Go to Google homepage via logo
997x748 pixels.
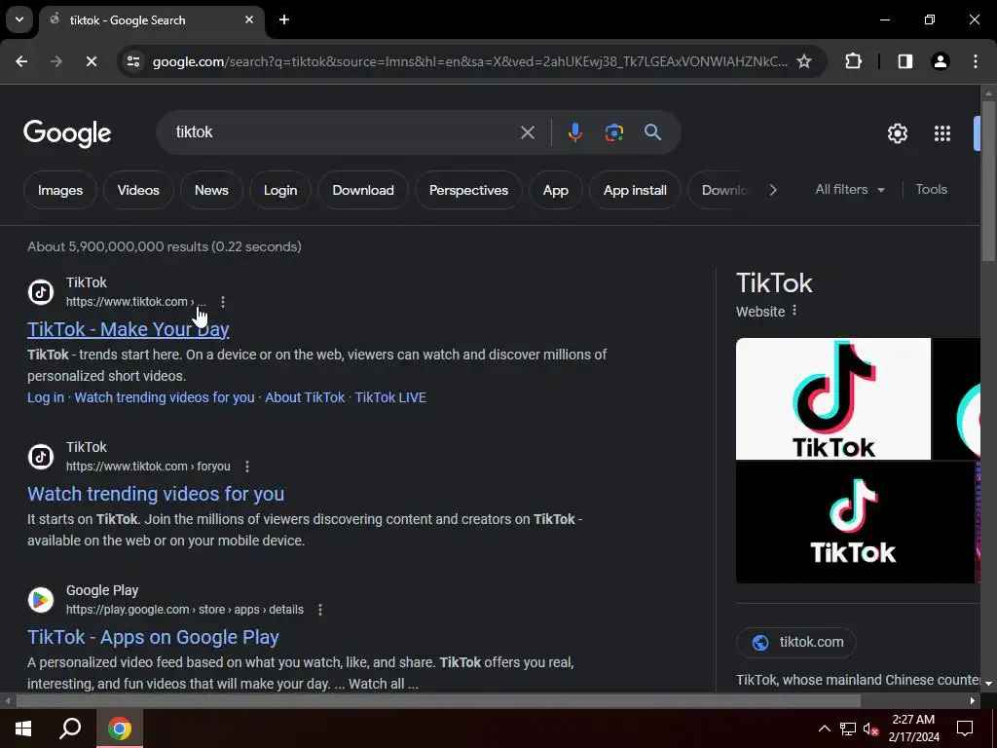pyautogui.click(x=67, y=132)
